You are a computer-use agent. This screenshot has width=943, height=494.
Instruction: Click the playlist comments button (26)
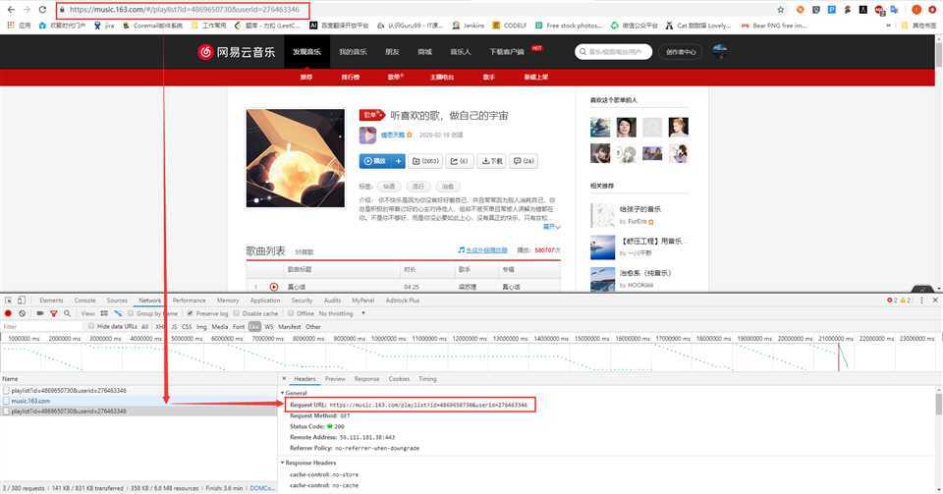pos(524,161)
